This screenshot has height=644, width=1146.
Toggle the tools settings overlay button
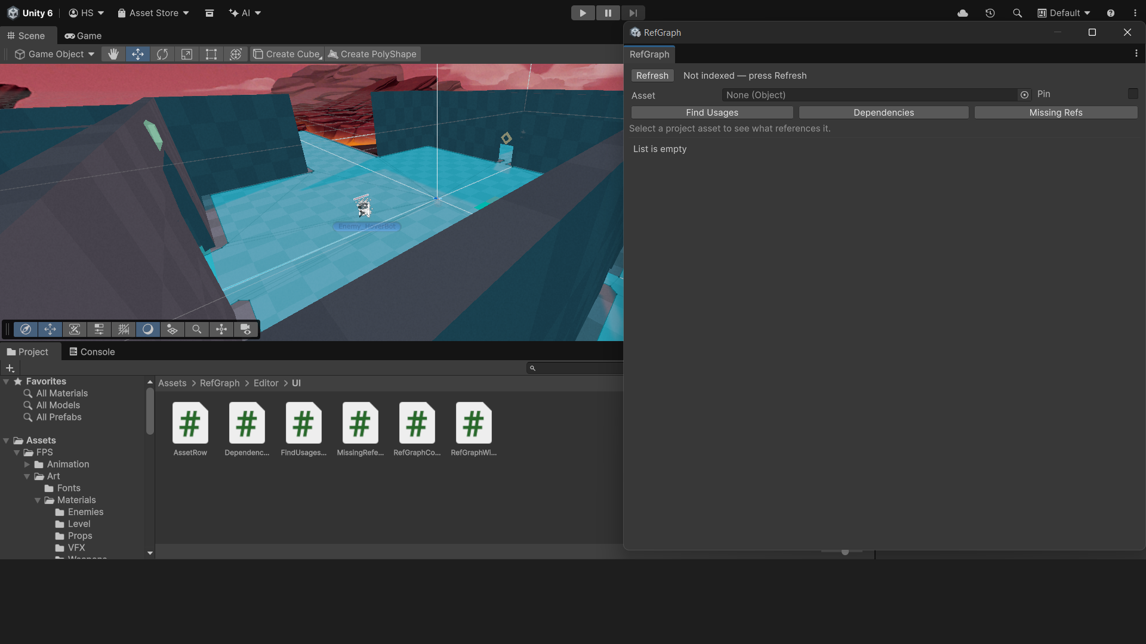click(x=75, y=329)
